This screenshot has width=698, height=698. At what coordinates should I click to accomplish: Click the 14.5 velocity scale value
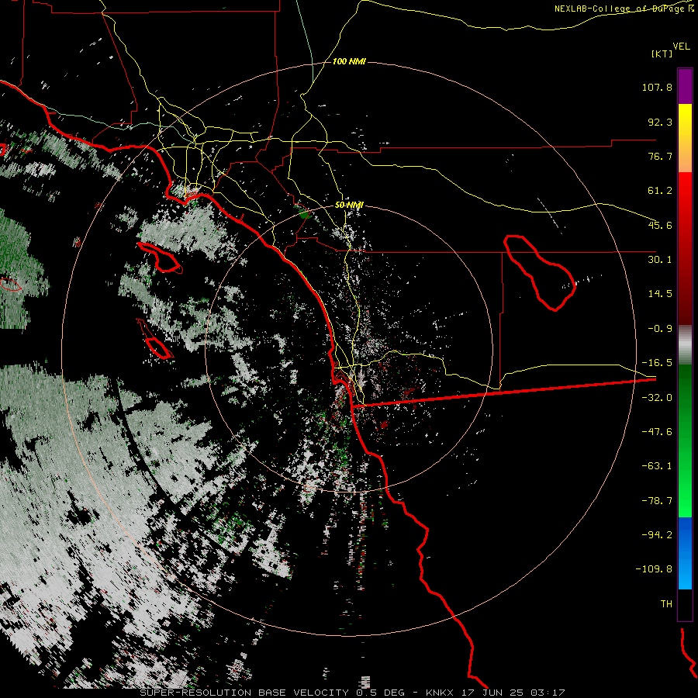click(660, 294)
